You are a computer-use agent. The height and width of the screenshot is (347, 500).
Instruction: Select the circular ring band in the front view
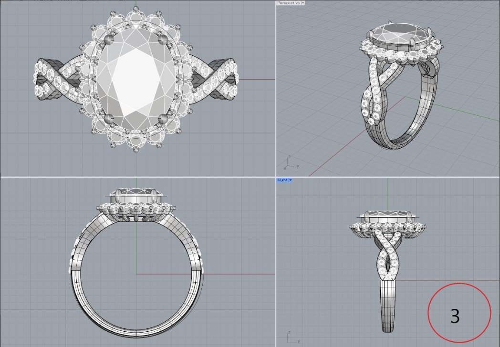(x=136, y=274)
